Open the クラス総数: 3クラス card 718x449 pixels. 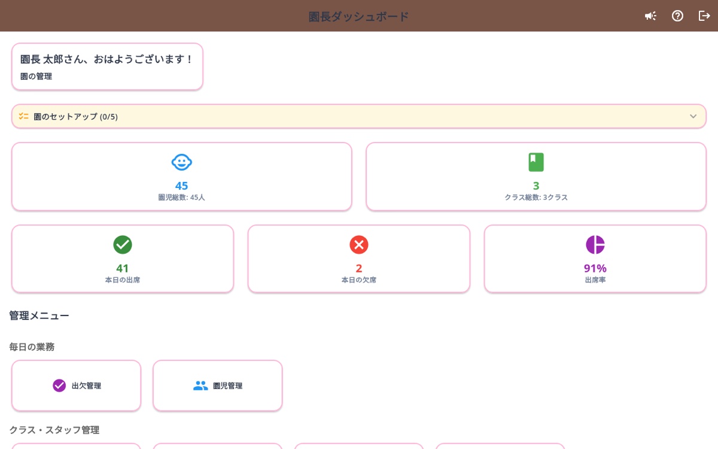click(536, 177)
